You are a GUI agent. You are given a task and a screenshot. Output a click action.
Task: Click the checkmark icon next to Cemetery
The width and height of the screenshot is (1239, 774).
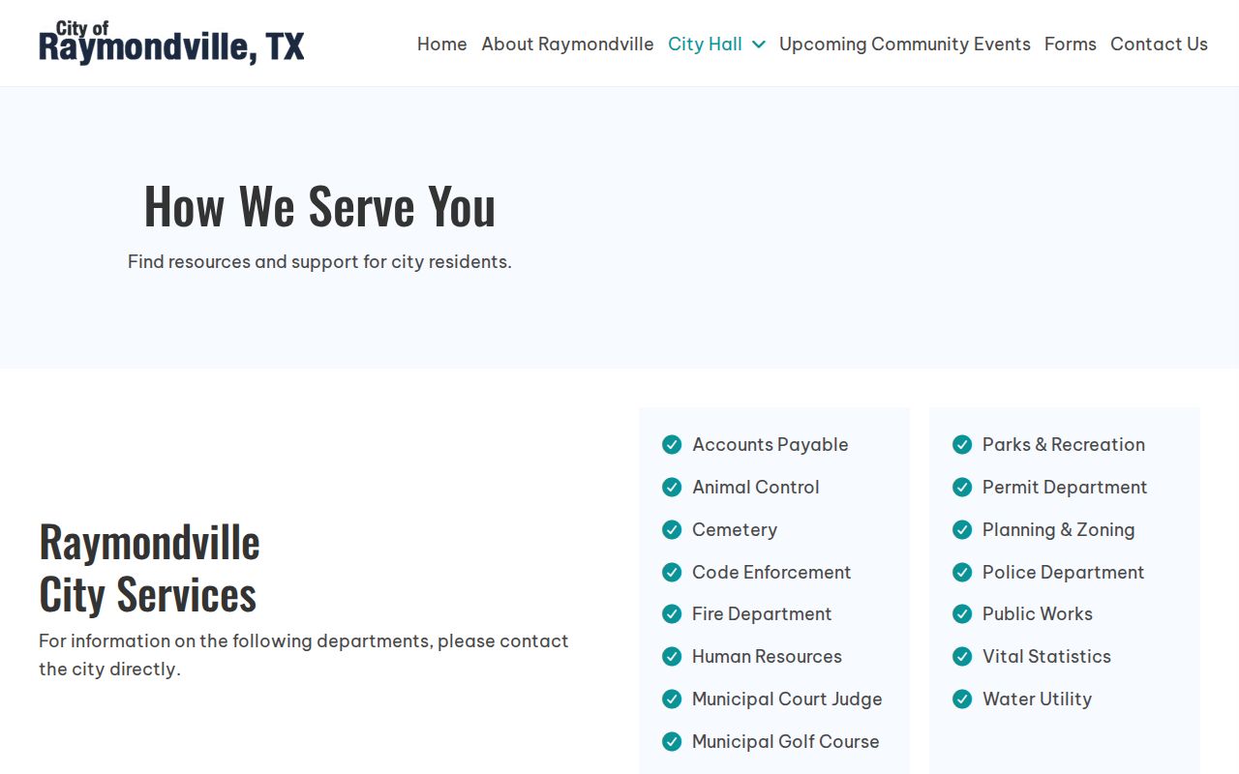pyautogui.click(x=672, y=529)
